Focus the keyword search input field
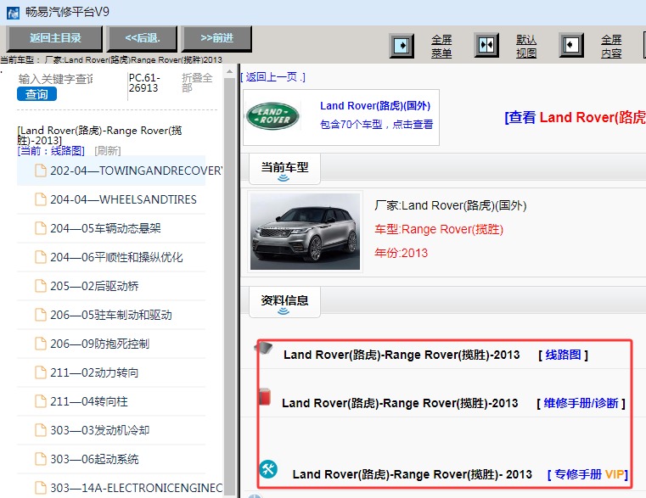The width and height of the screenshot is (646, 498). [x=56, y=79]
